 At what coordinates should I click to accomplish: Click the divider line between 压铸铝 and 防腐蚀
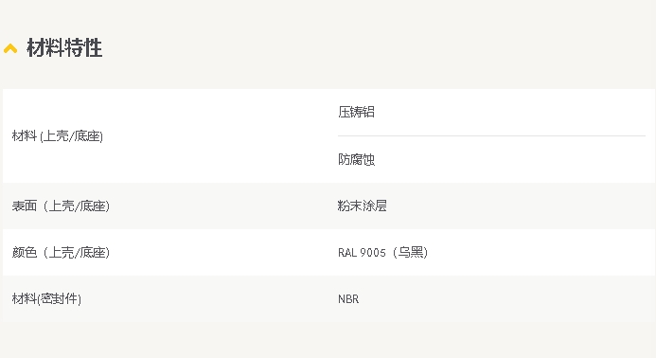pos(491,135)
